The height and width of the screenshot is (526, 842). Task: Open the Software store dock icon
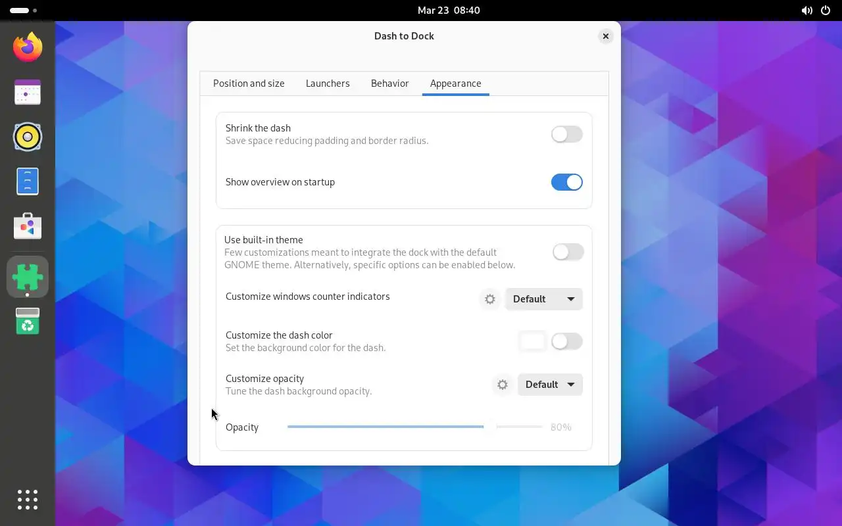coord(28,226)
